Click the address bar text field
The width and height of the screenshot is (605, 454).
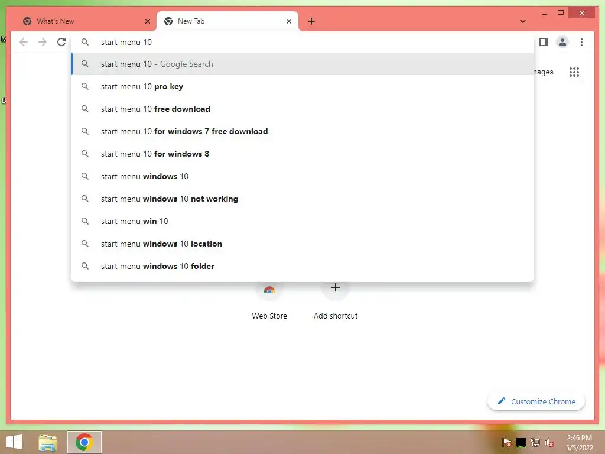coord(303,42)
